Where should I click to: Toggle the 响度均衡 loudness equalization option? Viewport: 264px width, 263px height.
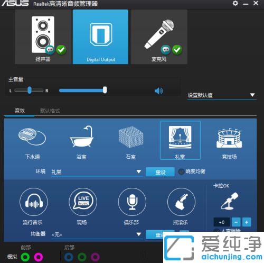click(x=181, y=171)
